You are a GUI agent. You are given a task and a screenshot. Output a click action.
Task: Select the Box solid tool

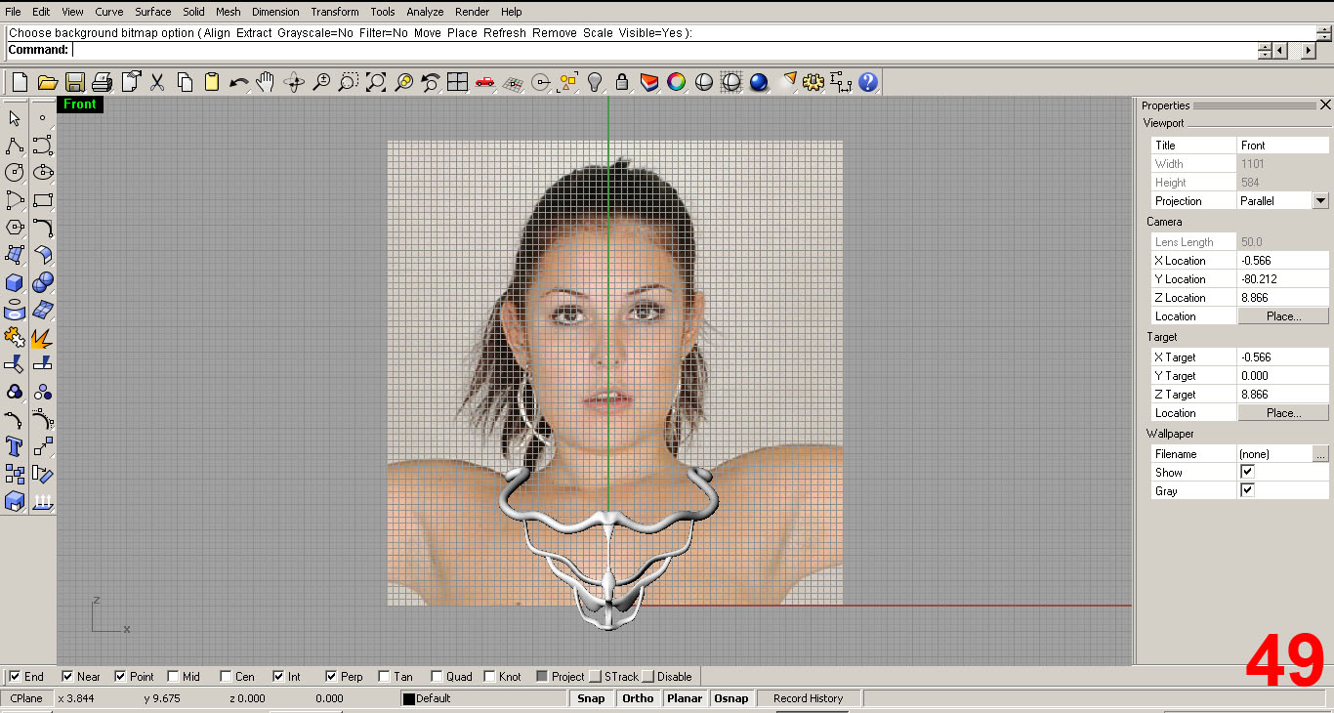(x=15, y=282)
